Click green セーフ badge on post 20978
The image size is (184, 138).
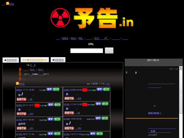[x=56, y=89]
